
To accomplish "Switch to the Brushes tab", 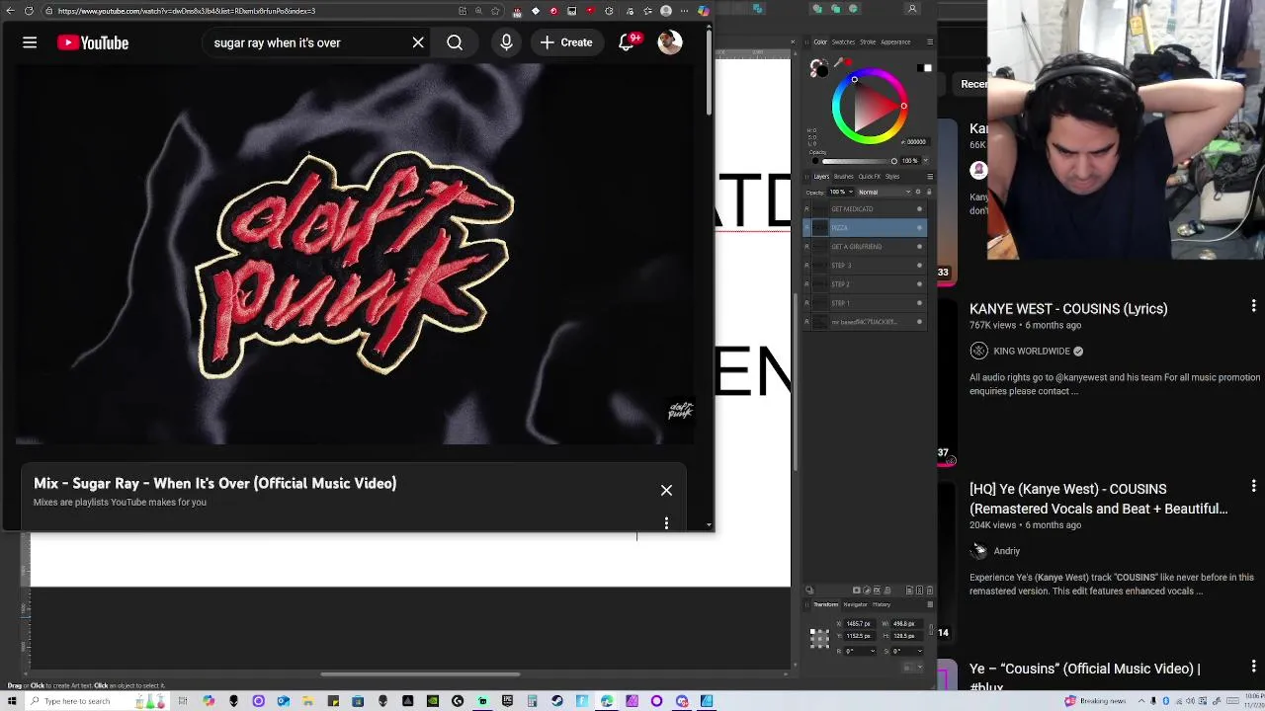I will point(844,177).
